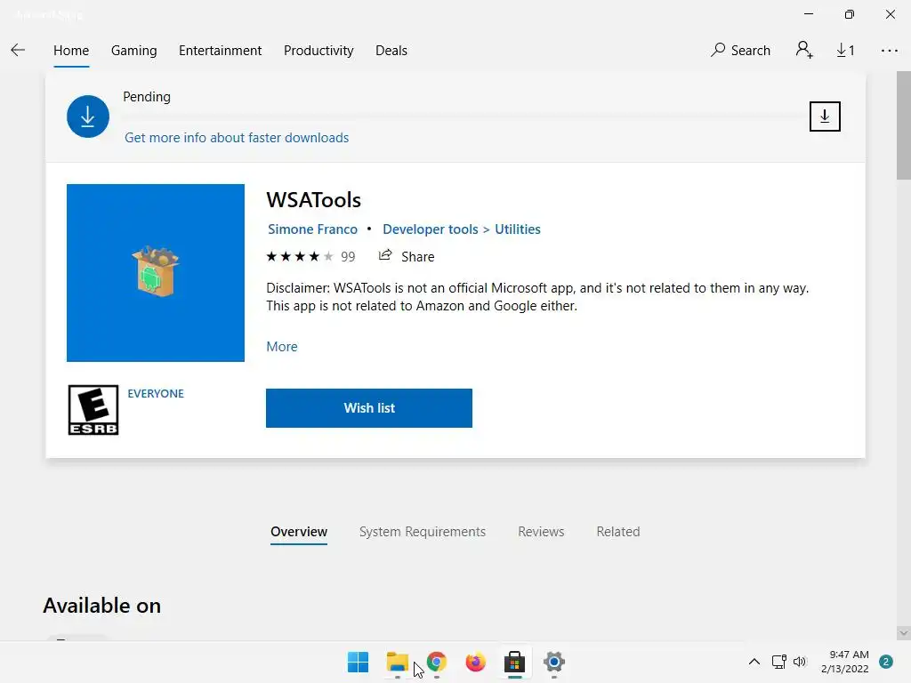Open the Productivity tab

coord(318,51)
